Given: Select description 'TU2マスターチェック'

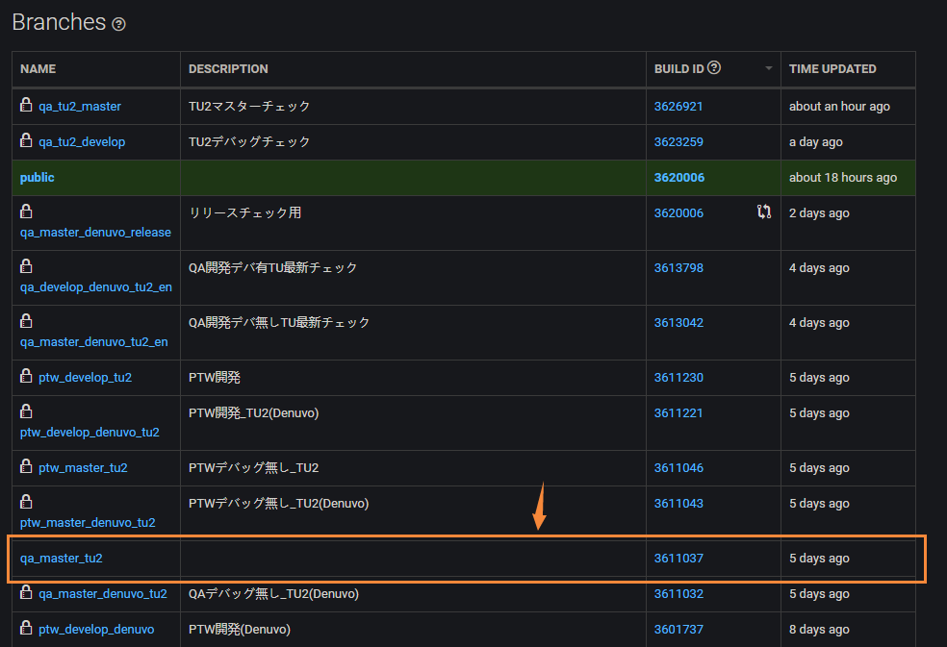Looking at the screenshot, I should (x=249, y=106).
